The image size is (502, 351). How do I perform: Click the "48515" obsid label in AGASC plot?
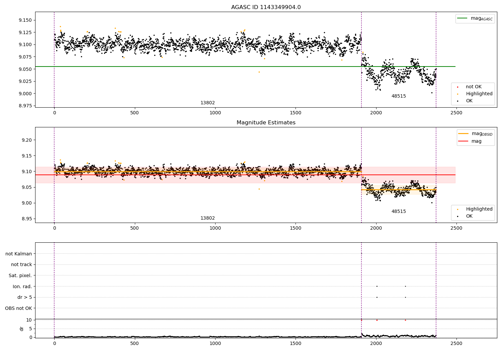tap(399, 96)
